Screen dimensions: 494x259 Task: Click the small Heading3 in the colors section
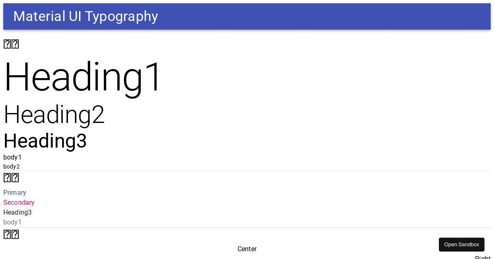point(17,212)
